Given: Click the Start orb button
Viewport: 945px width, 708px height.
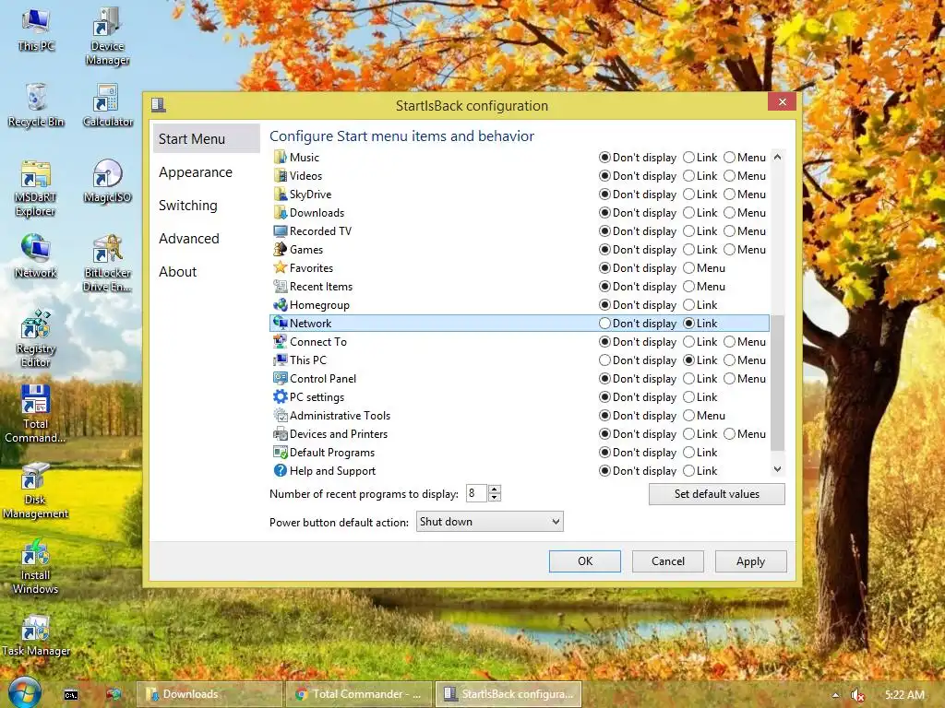Looking at the screenshot, I should (x=25, y=692).
